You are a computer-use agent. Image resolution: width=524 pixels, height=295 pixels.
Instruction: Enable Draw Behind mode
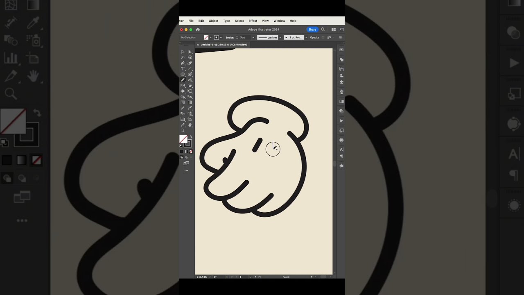pos(186,157)
